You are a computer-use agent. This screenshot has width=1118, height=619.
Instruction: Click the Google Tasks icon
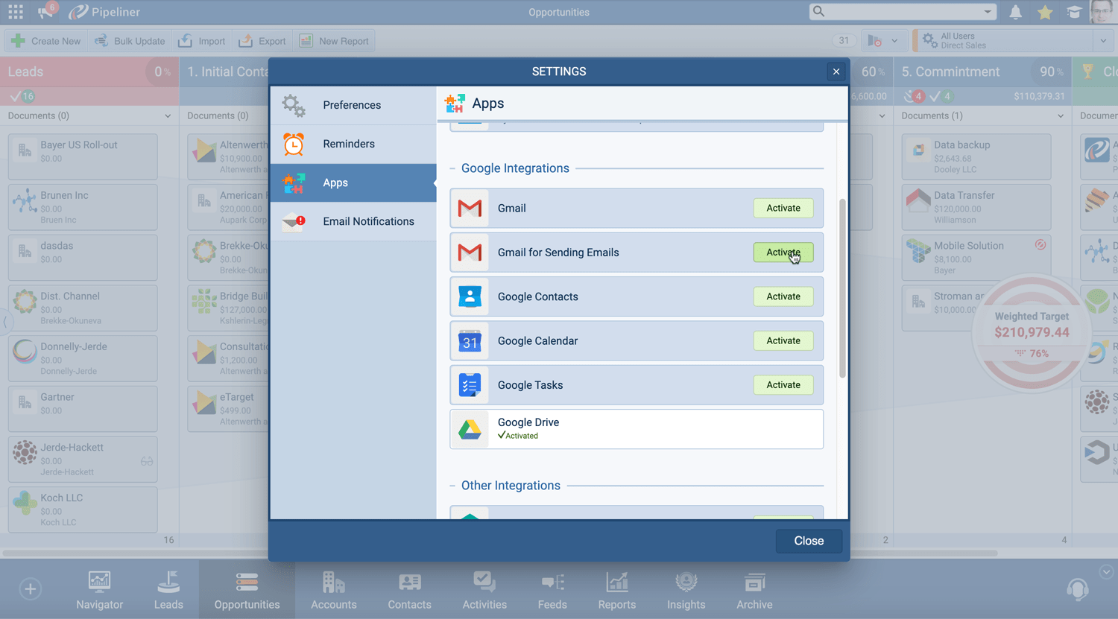(470, 385)
